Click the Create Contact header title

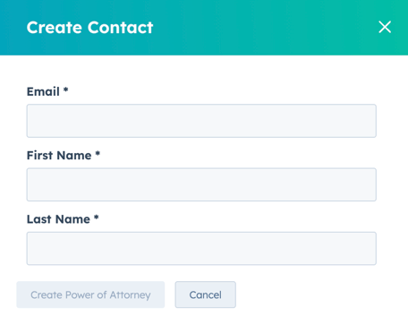pos(89,28)
